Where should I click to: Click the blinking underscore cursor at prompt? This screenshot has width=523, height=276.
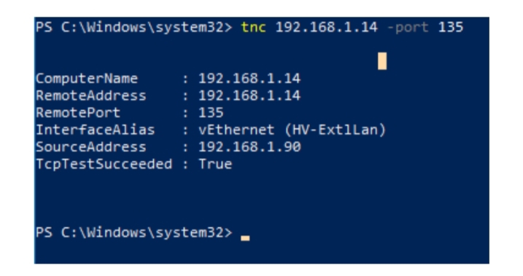[x=245, y=238]
